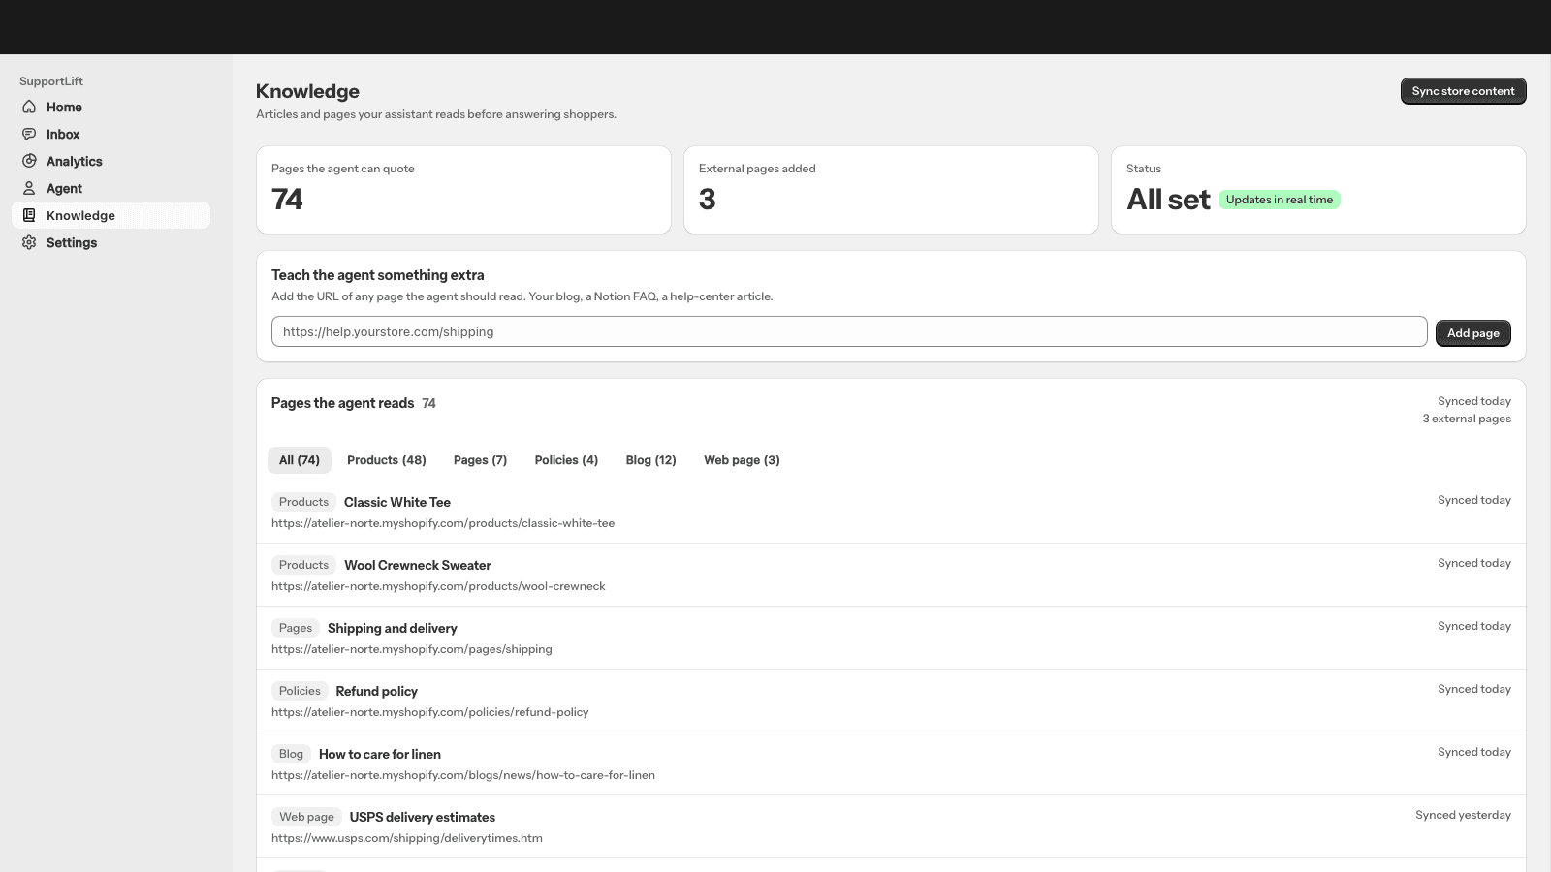Click the Settings gear icon
1551x872 pixels.
click(x=29, y=242)
